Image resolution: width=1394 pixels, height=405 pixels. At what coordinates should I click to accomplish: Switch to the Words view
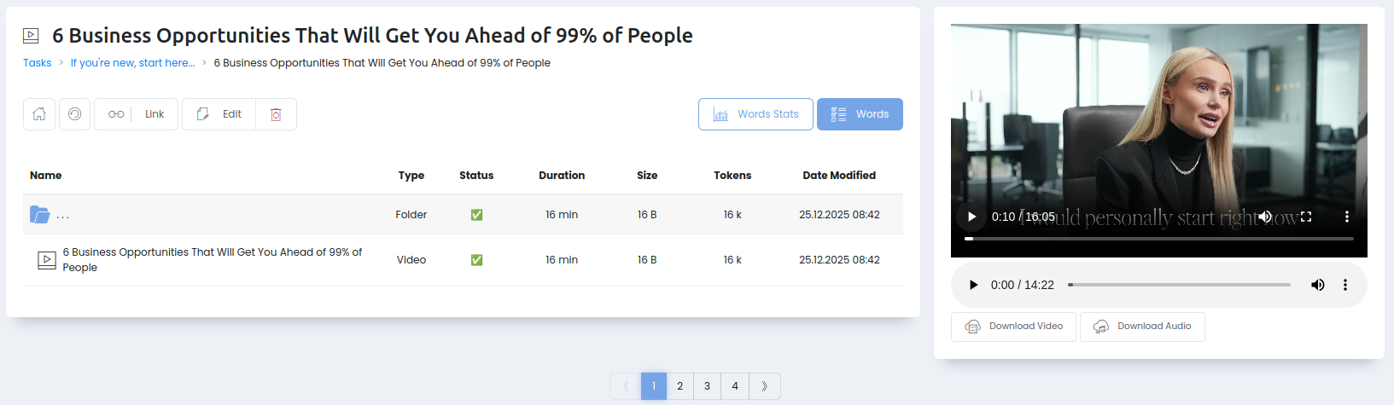tap(860, 114)
